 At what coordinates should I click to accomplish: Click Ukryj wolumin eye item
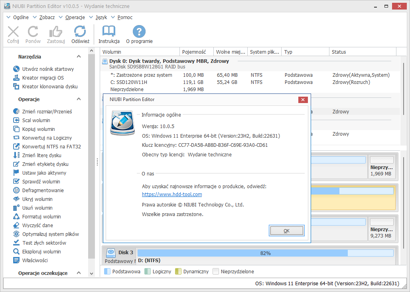pyautogui.click(x=33, y=199)
